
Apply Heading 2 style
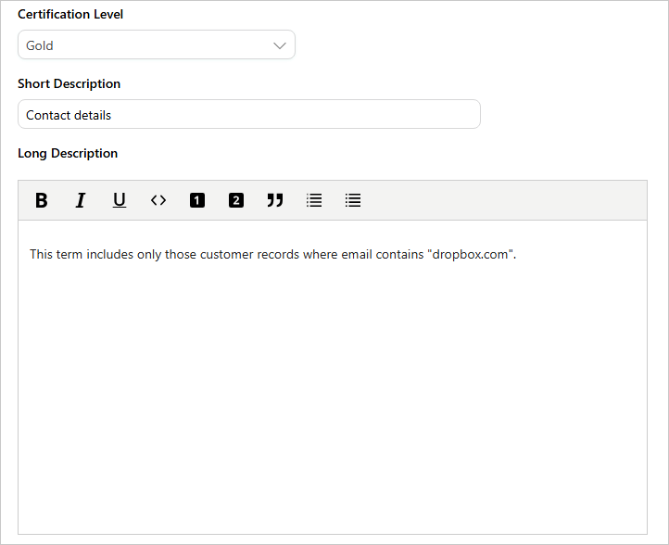236,200
